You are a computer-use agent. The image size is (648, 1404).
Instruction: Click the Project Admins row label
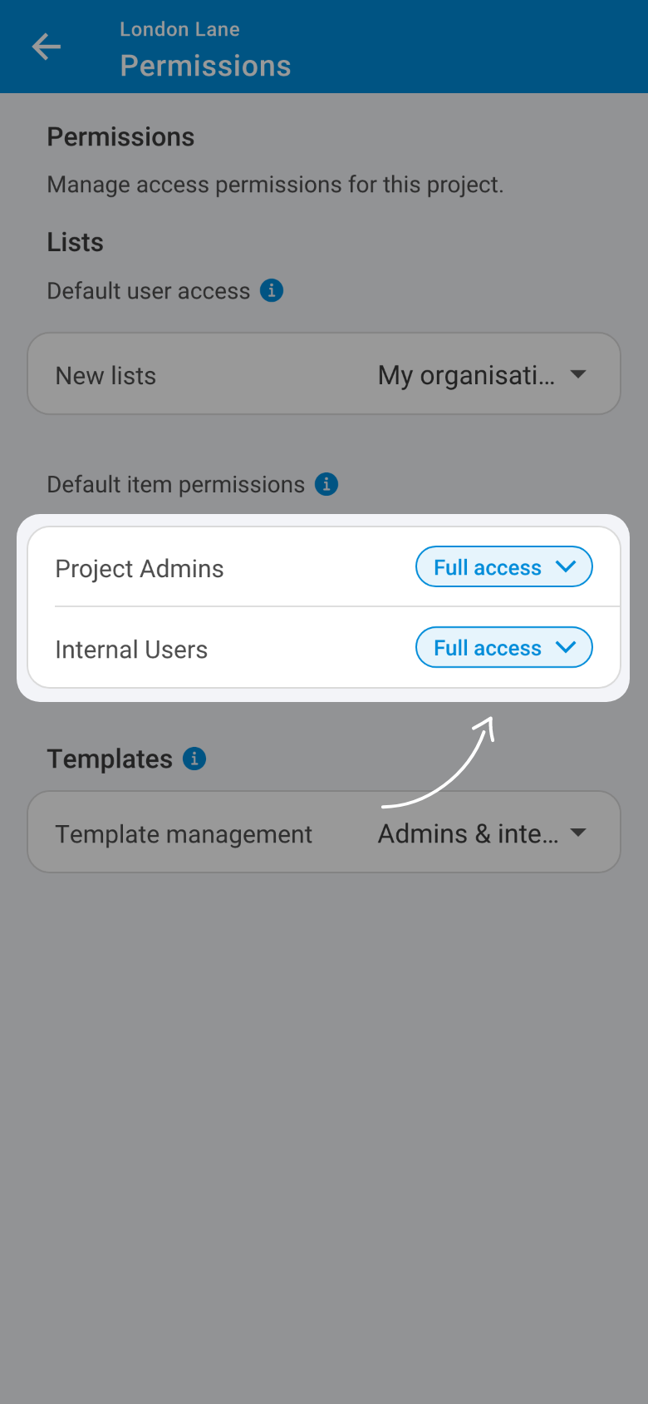pyautogui.click(x=140, y=569)
